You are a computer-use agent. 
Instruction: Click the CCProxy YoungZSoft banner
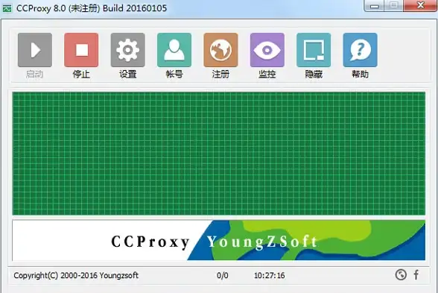tap(219, 240)
